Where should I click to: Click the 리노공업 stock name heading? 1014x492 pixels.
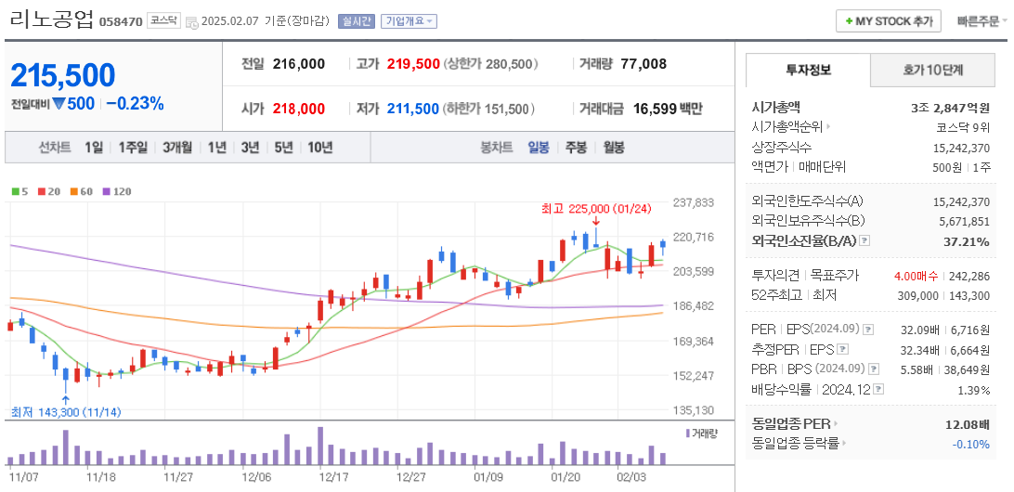point(51,19)
